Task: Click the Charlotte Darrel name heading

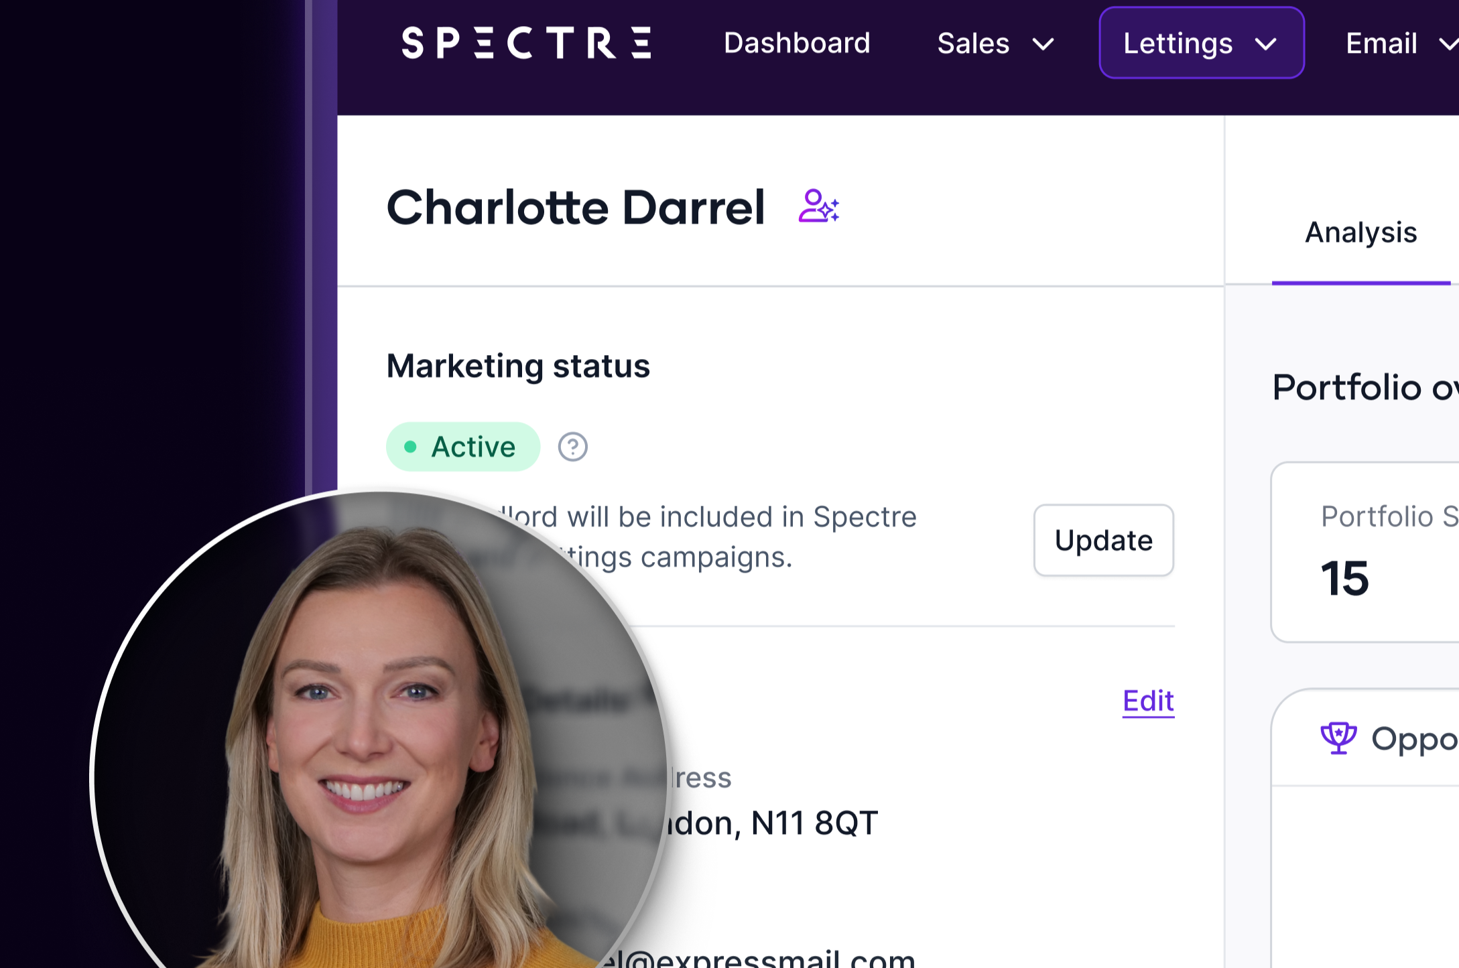Action: [576, 207]
